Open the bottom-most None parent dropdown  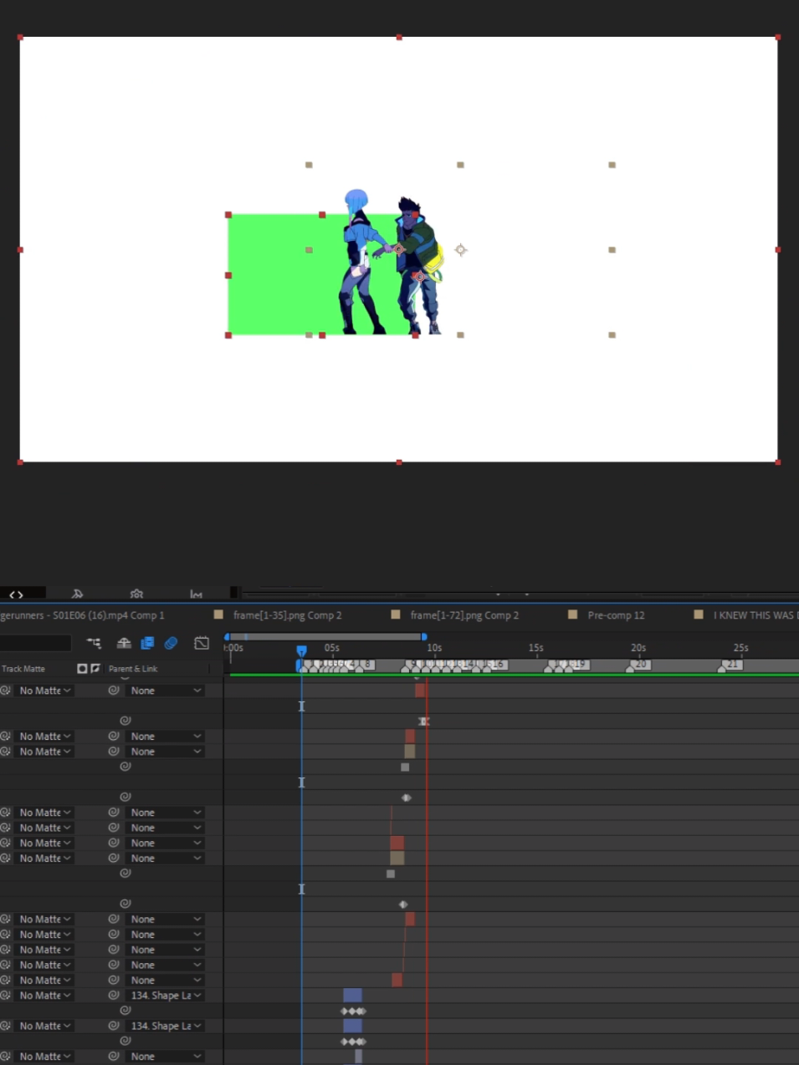tap(166, 1057)
